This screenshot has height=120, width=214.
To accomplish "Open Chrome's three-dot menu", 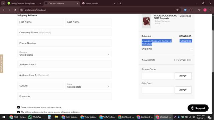I will 210,10.
